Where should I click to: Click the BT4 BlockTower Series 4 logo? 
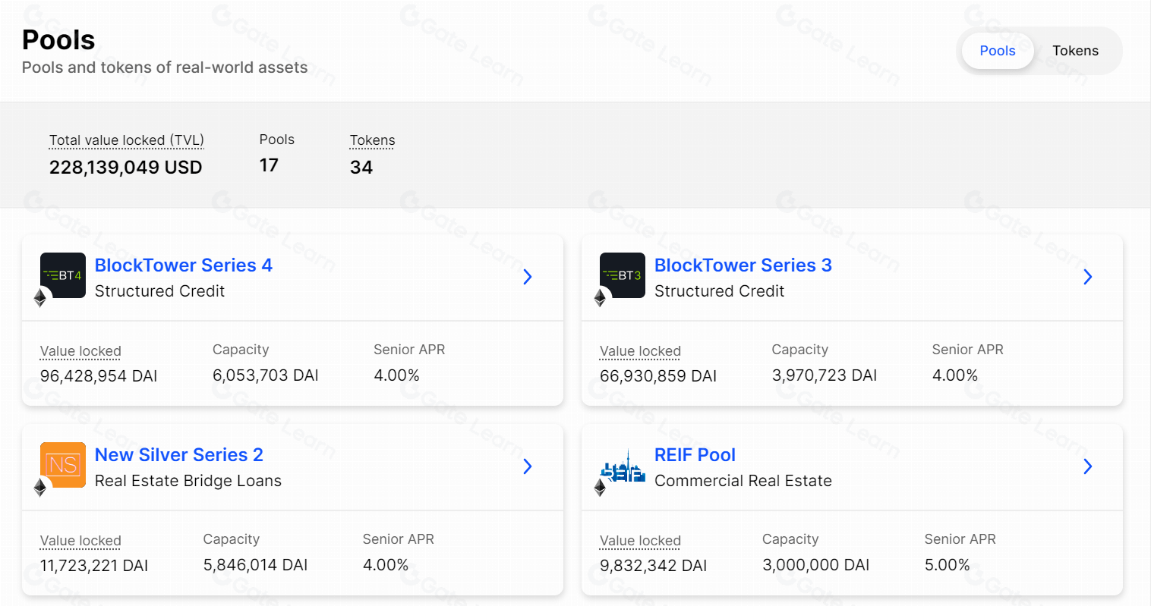click(x=63, y=275)
